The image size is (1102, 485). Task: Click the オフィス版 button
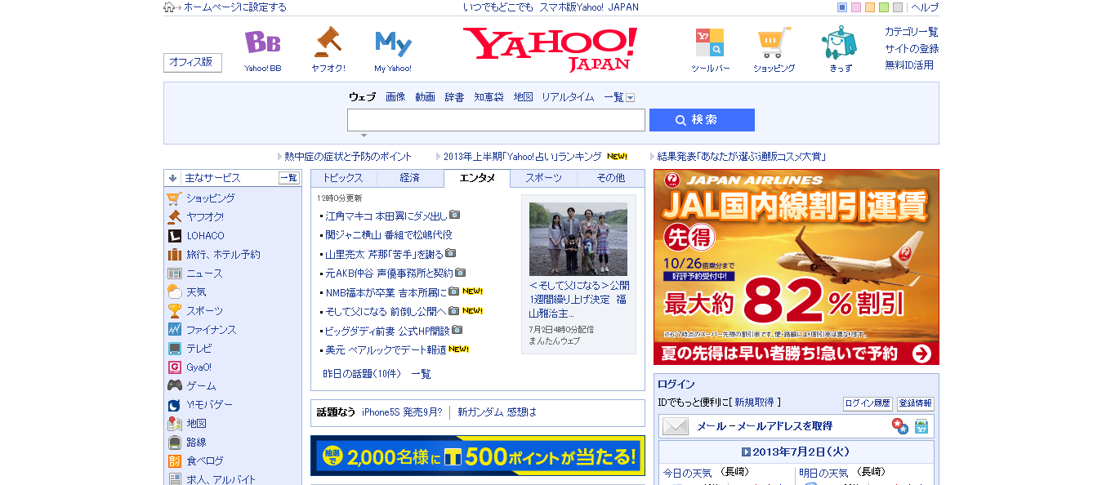click(193, 62)
